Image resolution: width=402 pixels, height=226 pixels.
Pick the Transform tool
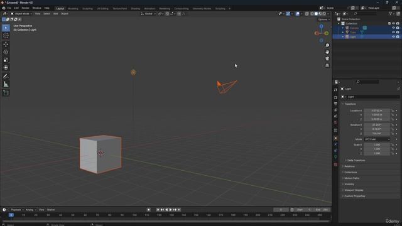[6, 68]
